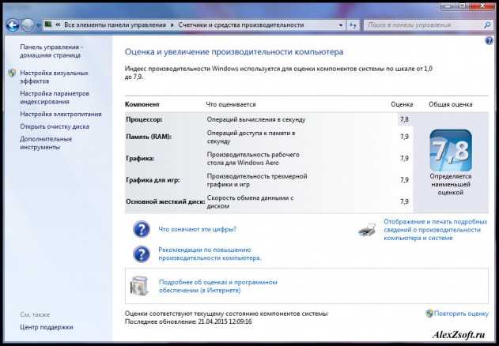
Task: Click 'Повторить оценку' link
Action: click(461, 314)
